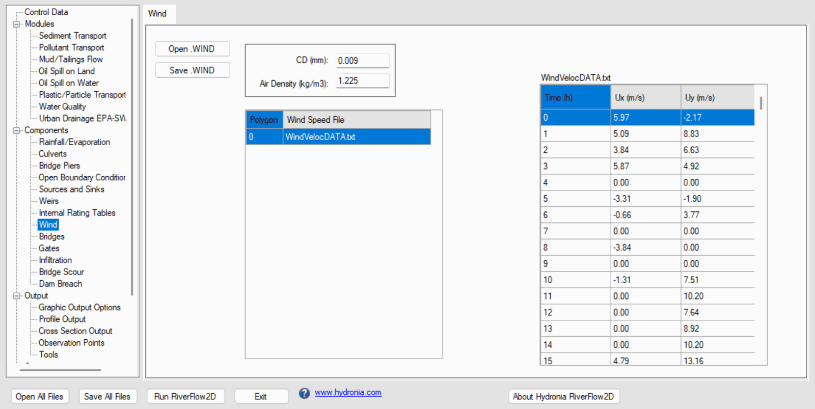Click the blue help question mark icon
The width and height of the screenshot is (815, 409).
304,393
